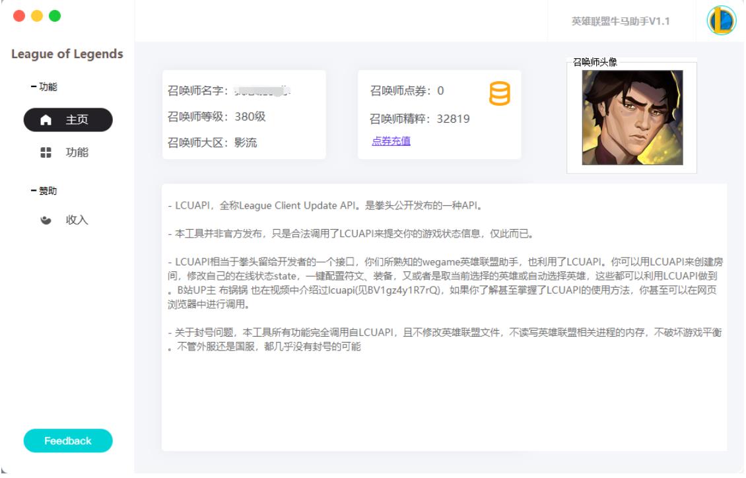Click the 召唤师头像 group label
The width and height of the screenshot is (746, 478).
click(x=595, y=62)
